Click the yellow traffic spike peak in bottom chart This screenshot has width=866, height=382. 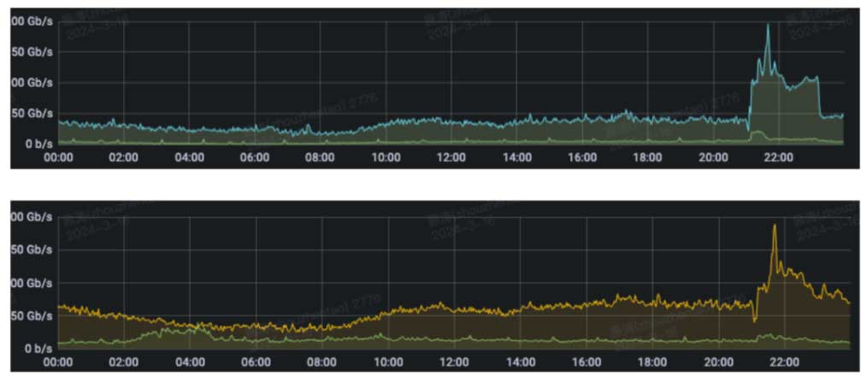775,226
